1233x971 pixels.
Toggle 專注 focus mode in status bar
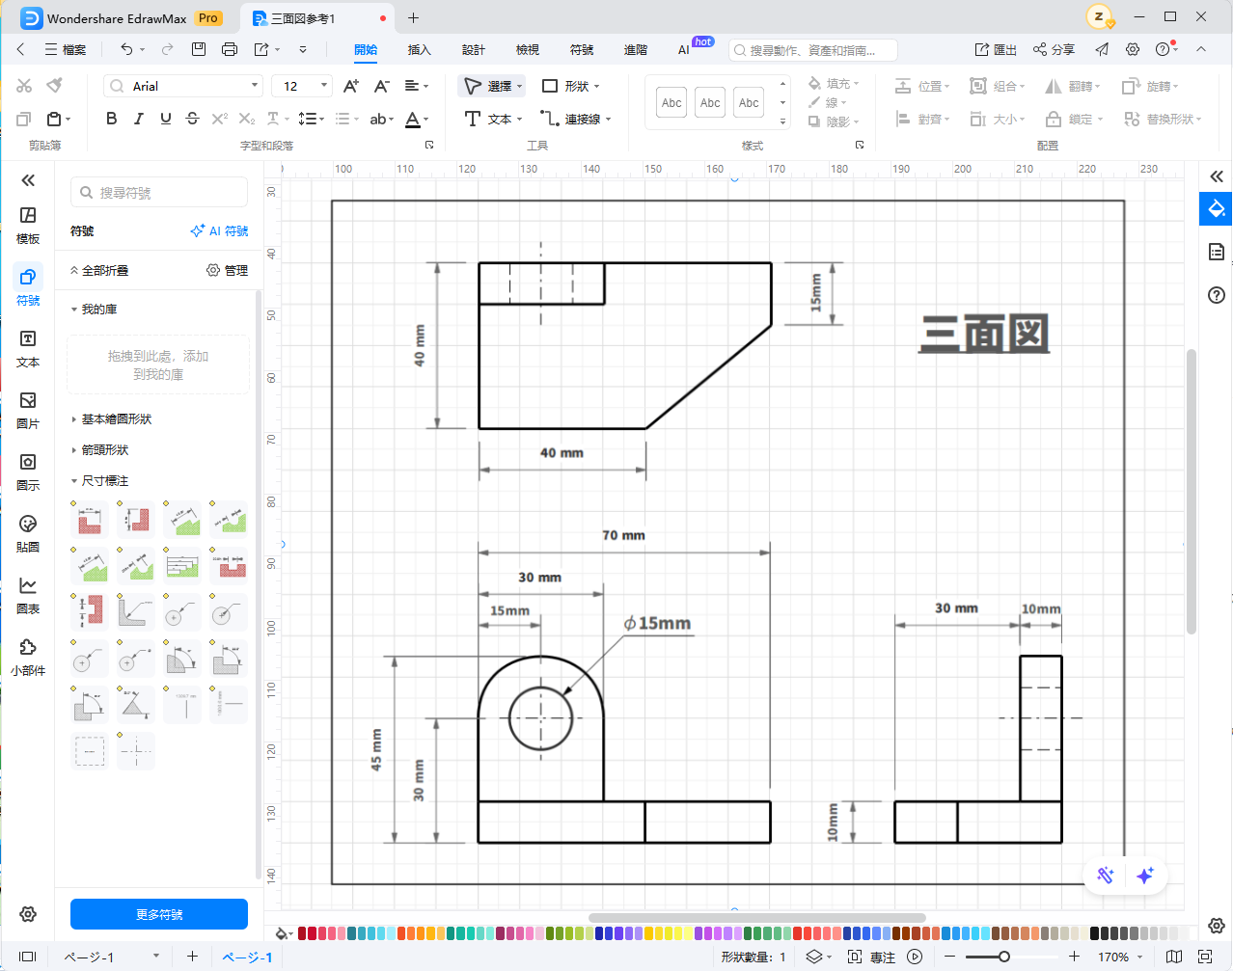pos(871,957)
